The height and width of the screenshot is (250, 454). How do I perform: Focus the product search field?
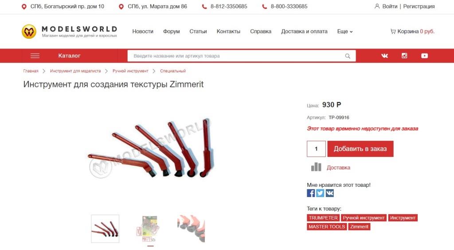pyautogui.click(x=236, y=56)
